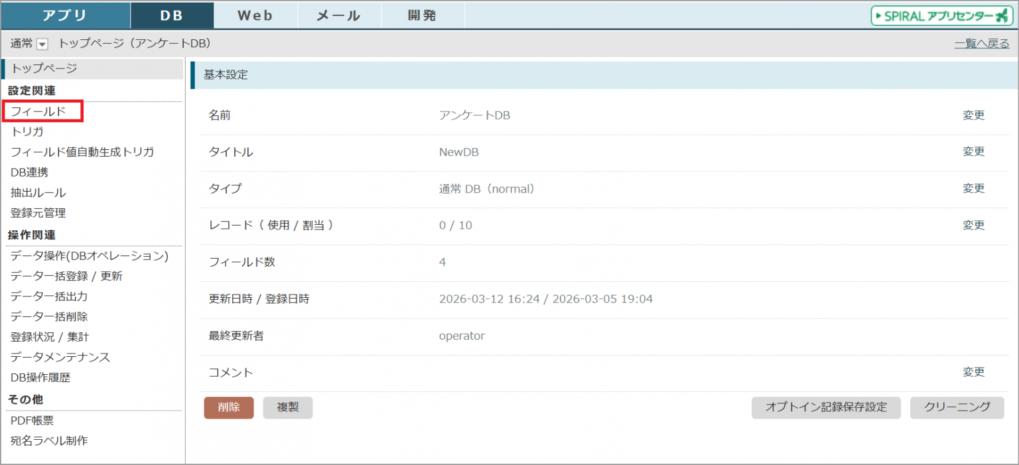
Task: Click the 一覧へ戻る link
Action: pyautogui.click(x=981, y=44)
